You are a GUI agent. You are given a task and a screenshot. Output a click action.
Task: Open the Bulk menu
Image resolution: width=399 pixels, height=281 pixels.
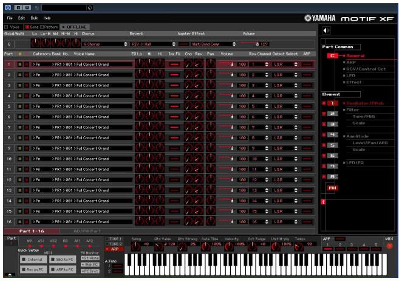tap(34, 18)
